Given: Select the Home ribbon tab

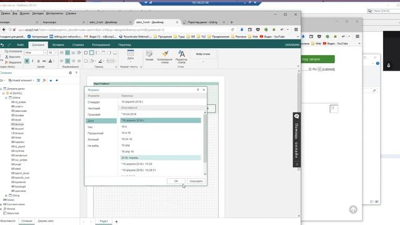Looking at the screenshot, I should coord(38,45).
